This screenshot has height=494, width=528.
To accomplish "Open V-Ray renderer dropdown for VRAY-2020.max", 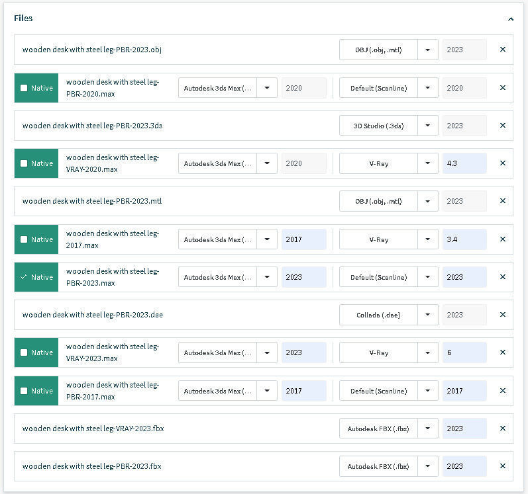I will [x=428, y=163].
